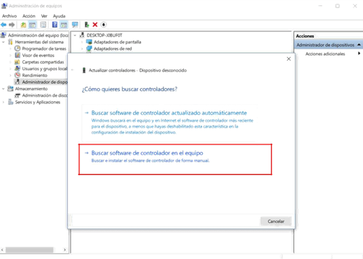The image size is (363, 259).
Task: Click the scan for hardware changes monitor icon
Action: click(x=75, y=24)
